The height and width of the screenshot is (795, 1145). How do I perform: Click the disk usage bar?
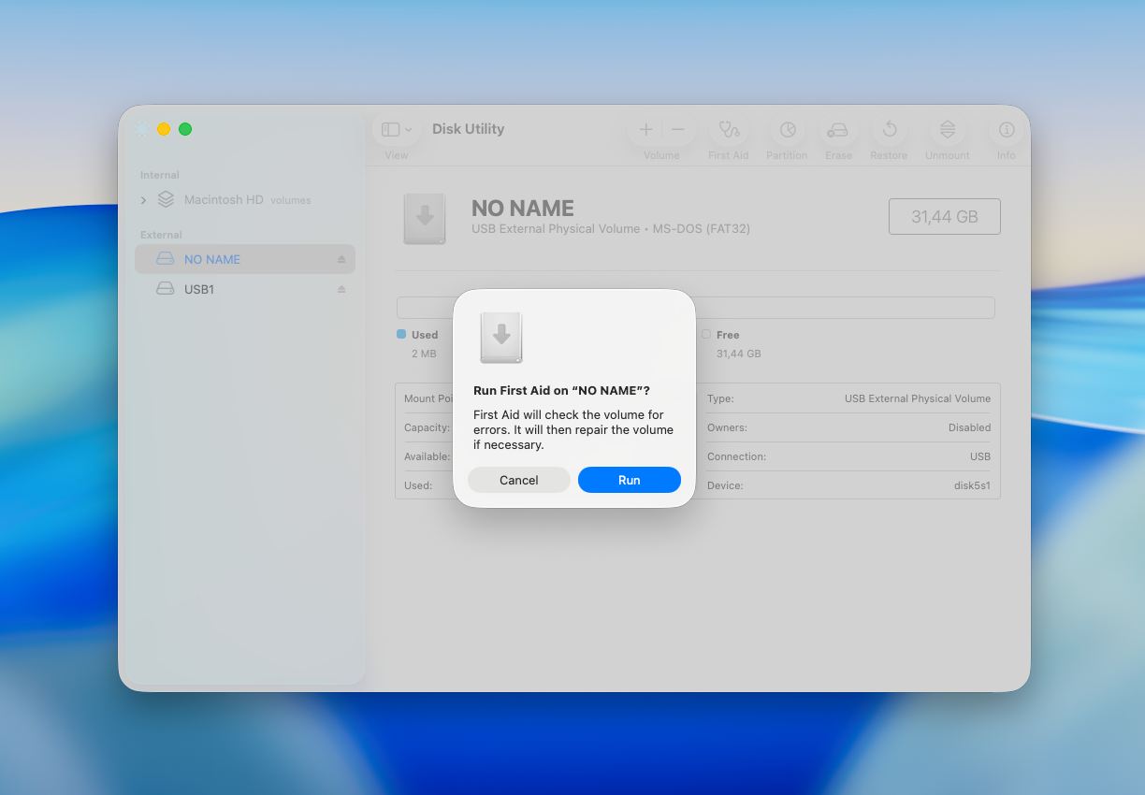point(695,308)
